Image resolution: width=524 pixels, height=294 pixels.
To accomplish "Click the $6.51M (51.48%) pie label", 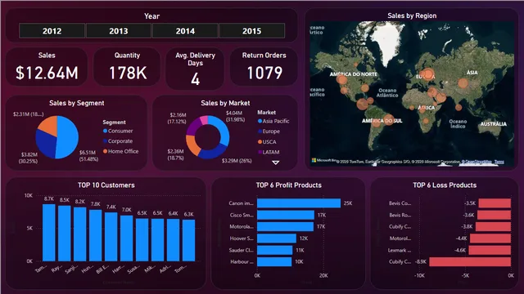I will tap(88, 156).
